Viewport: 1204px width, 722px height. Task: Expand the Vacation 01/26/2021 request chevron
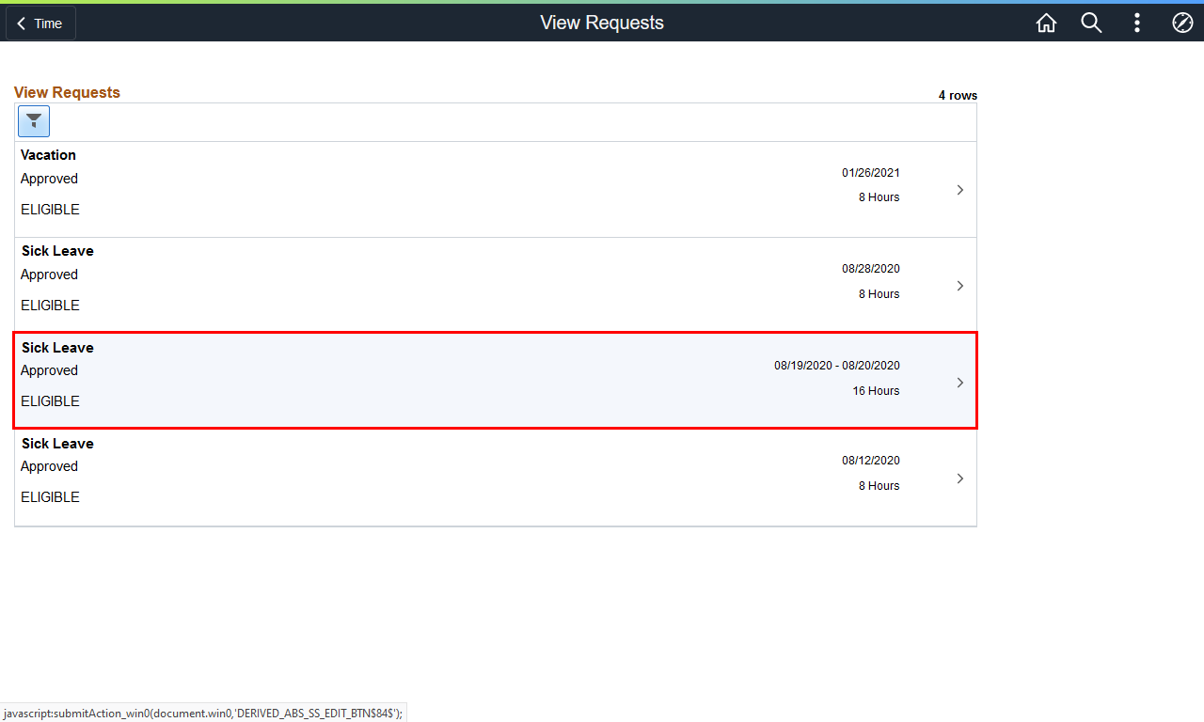960,190
